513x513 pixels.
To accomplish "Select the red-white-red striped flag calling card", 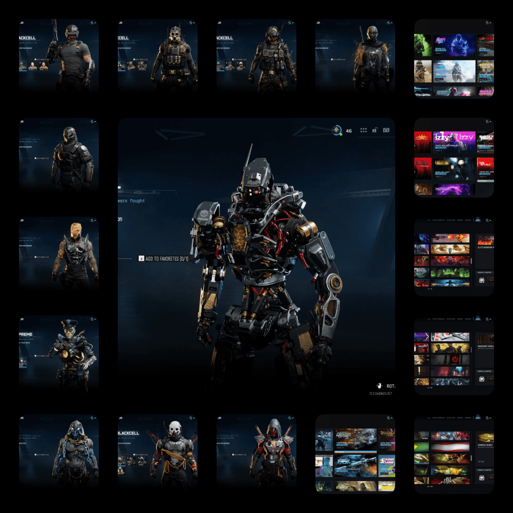I will click(449, 447).
